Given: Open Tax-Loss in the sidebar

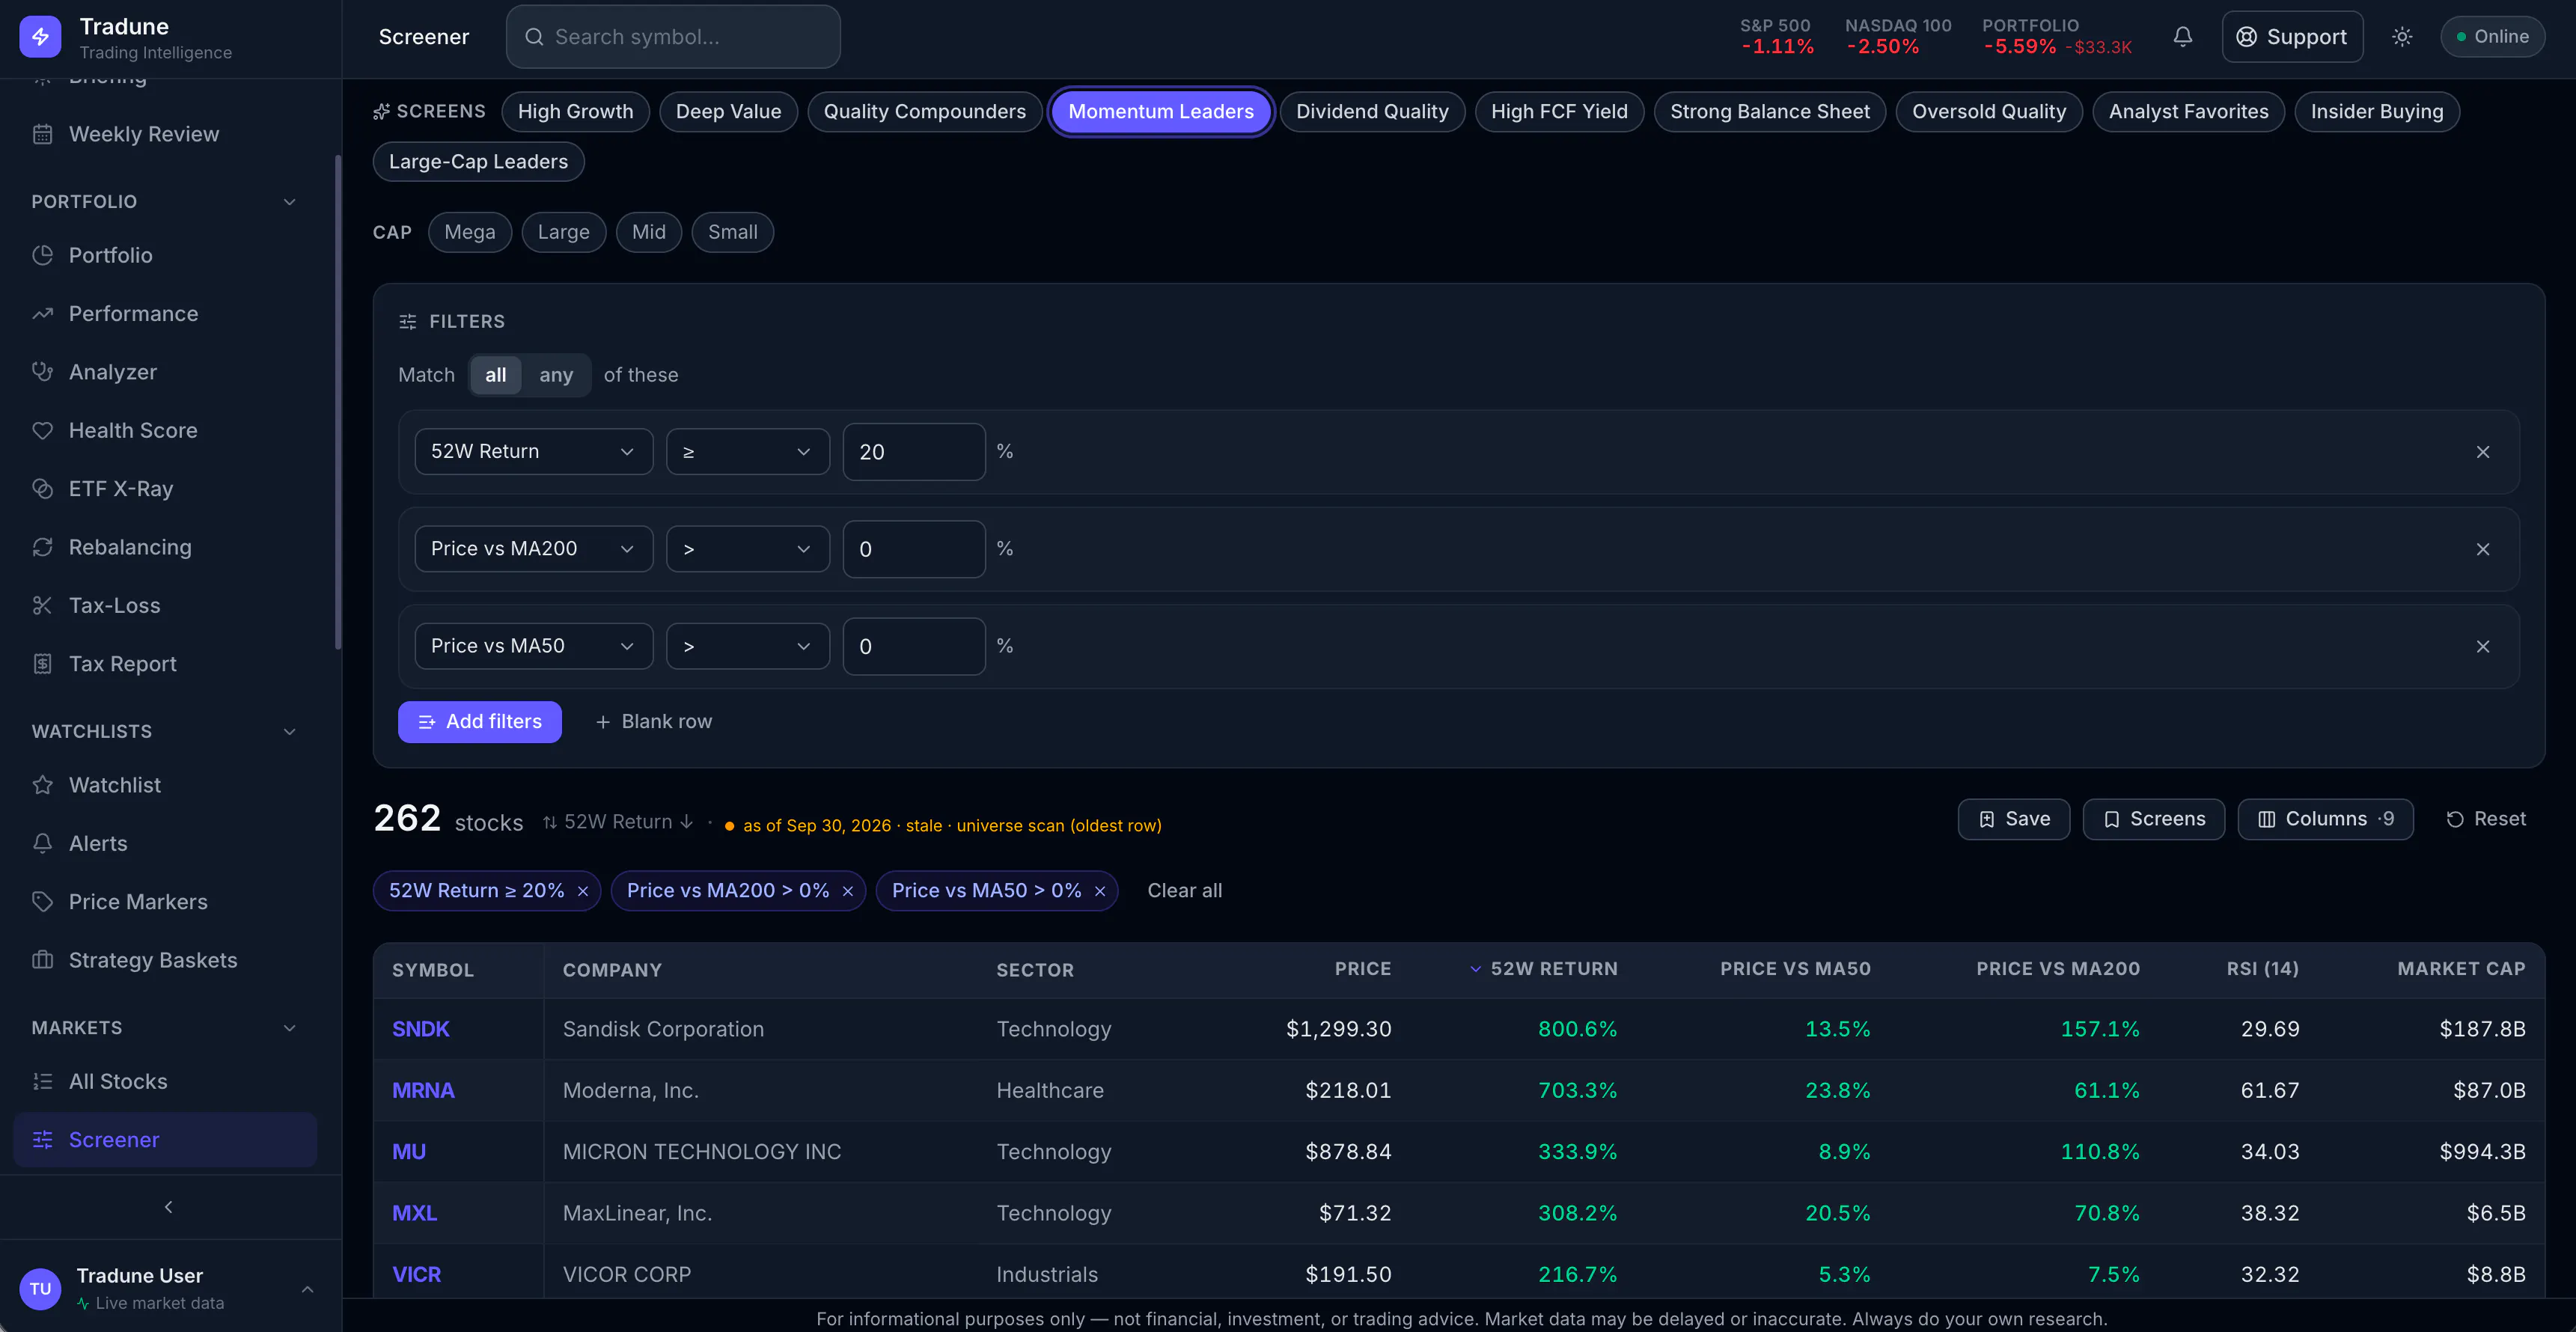Looking at the screenshot, I should (x=165, y=605).
